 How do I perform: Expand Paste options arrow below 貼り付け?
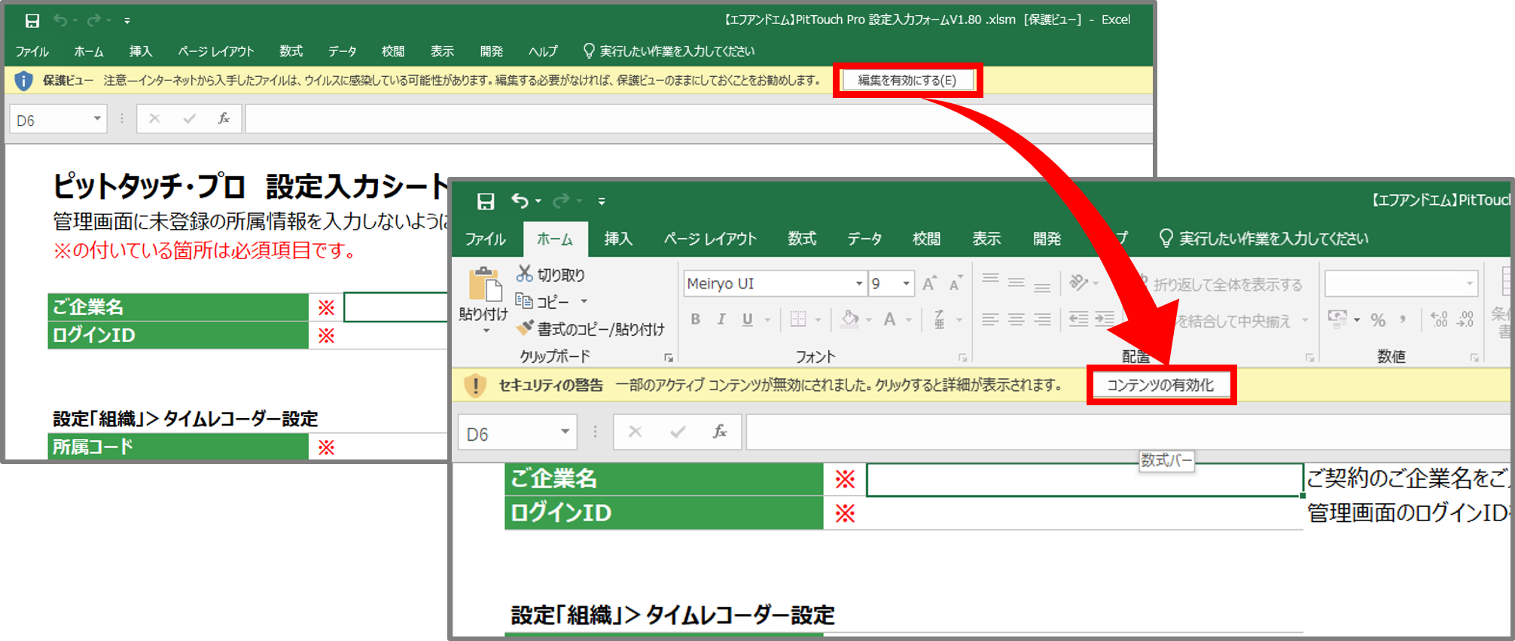486,331
